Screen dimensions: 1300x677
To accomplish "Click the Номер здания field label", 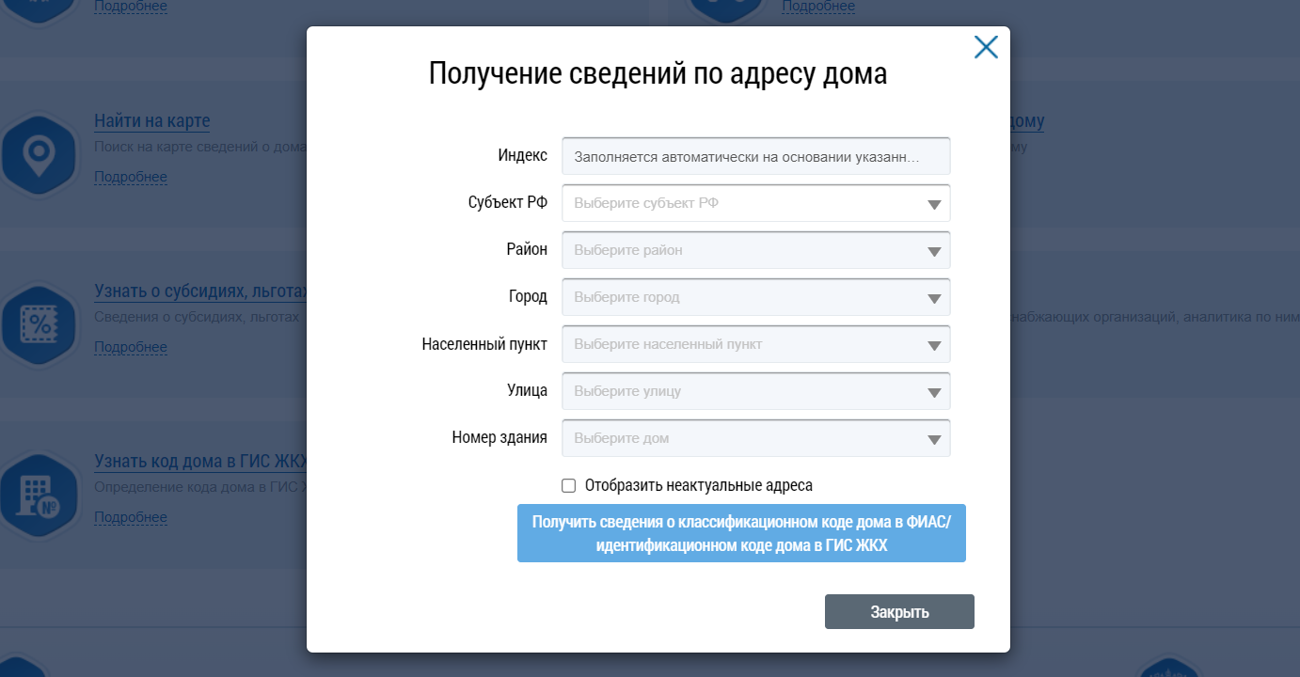I will tap(499, 437).
